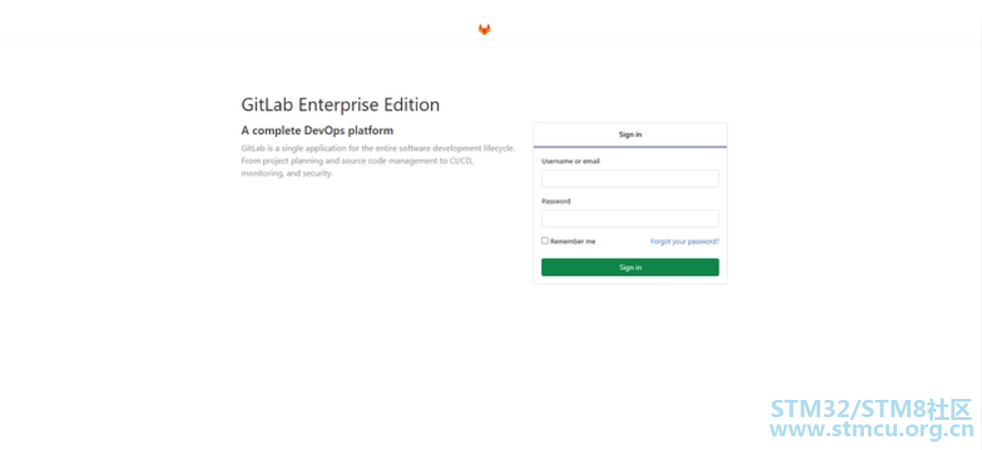Open the Forgot your password link
Viewport: 982px width, 450px height.
coord(684,242)
